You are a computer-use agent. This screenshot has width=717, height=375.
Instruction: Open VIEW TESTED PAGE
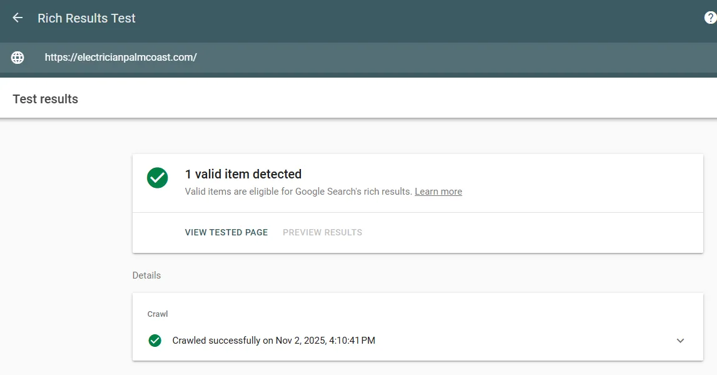tap(226, 232)
